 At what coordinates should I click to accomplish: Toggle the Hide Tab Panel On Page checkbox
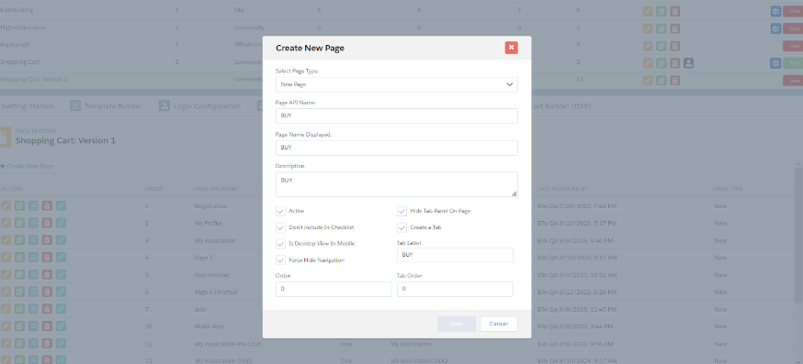coord(402,211)
